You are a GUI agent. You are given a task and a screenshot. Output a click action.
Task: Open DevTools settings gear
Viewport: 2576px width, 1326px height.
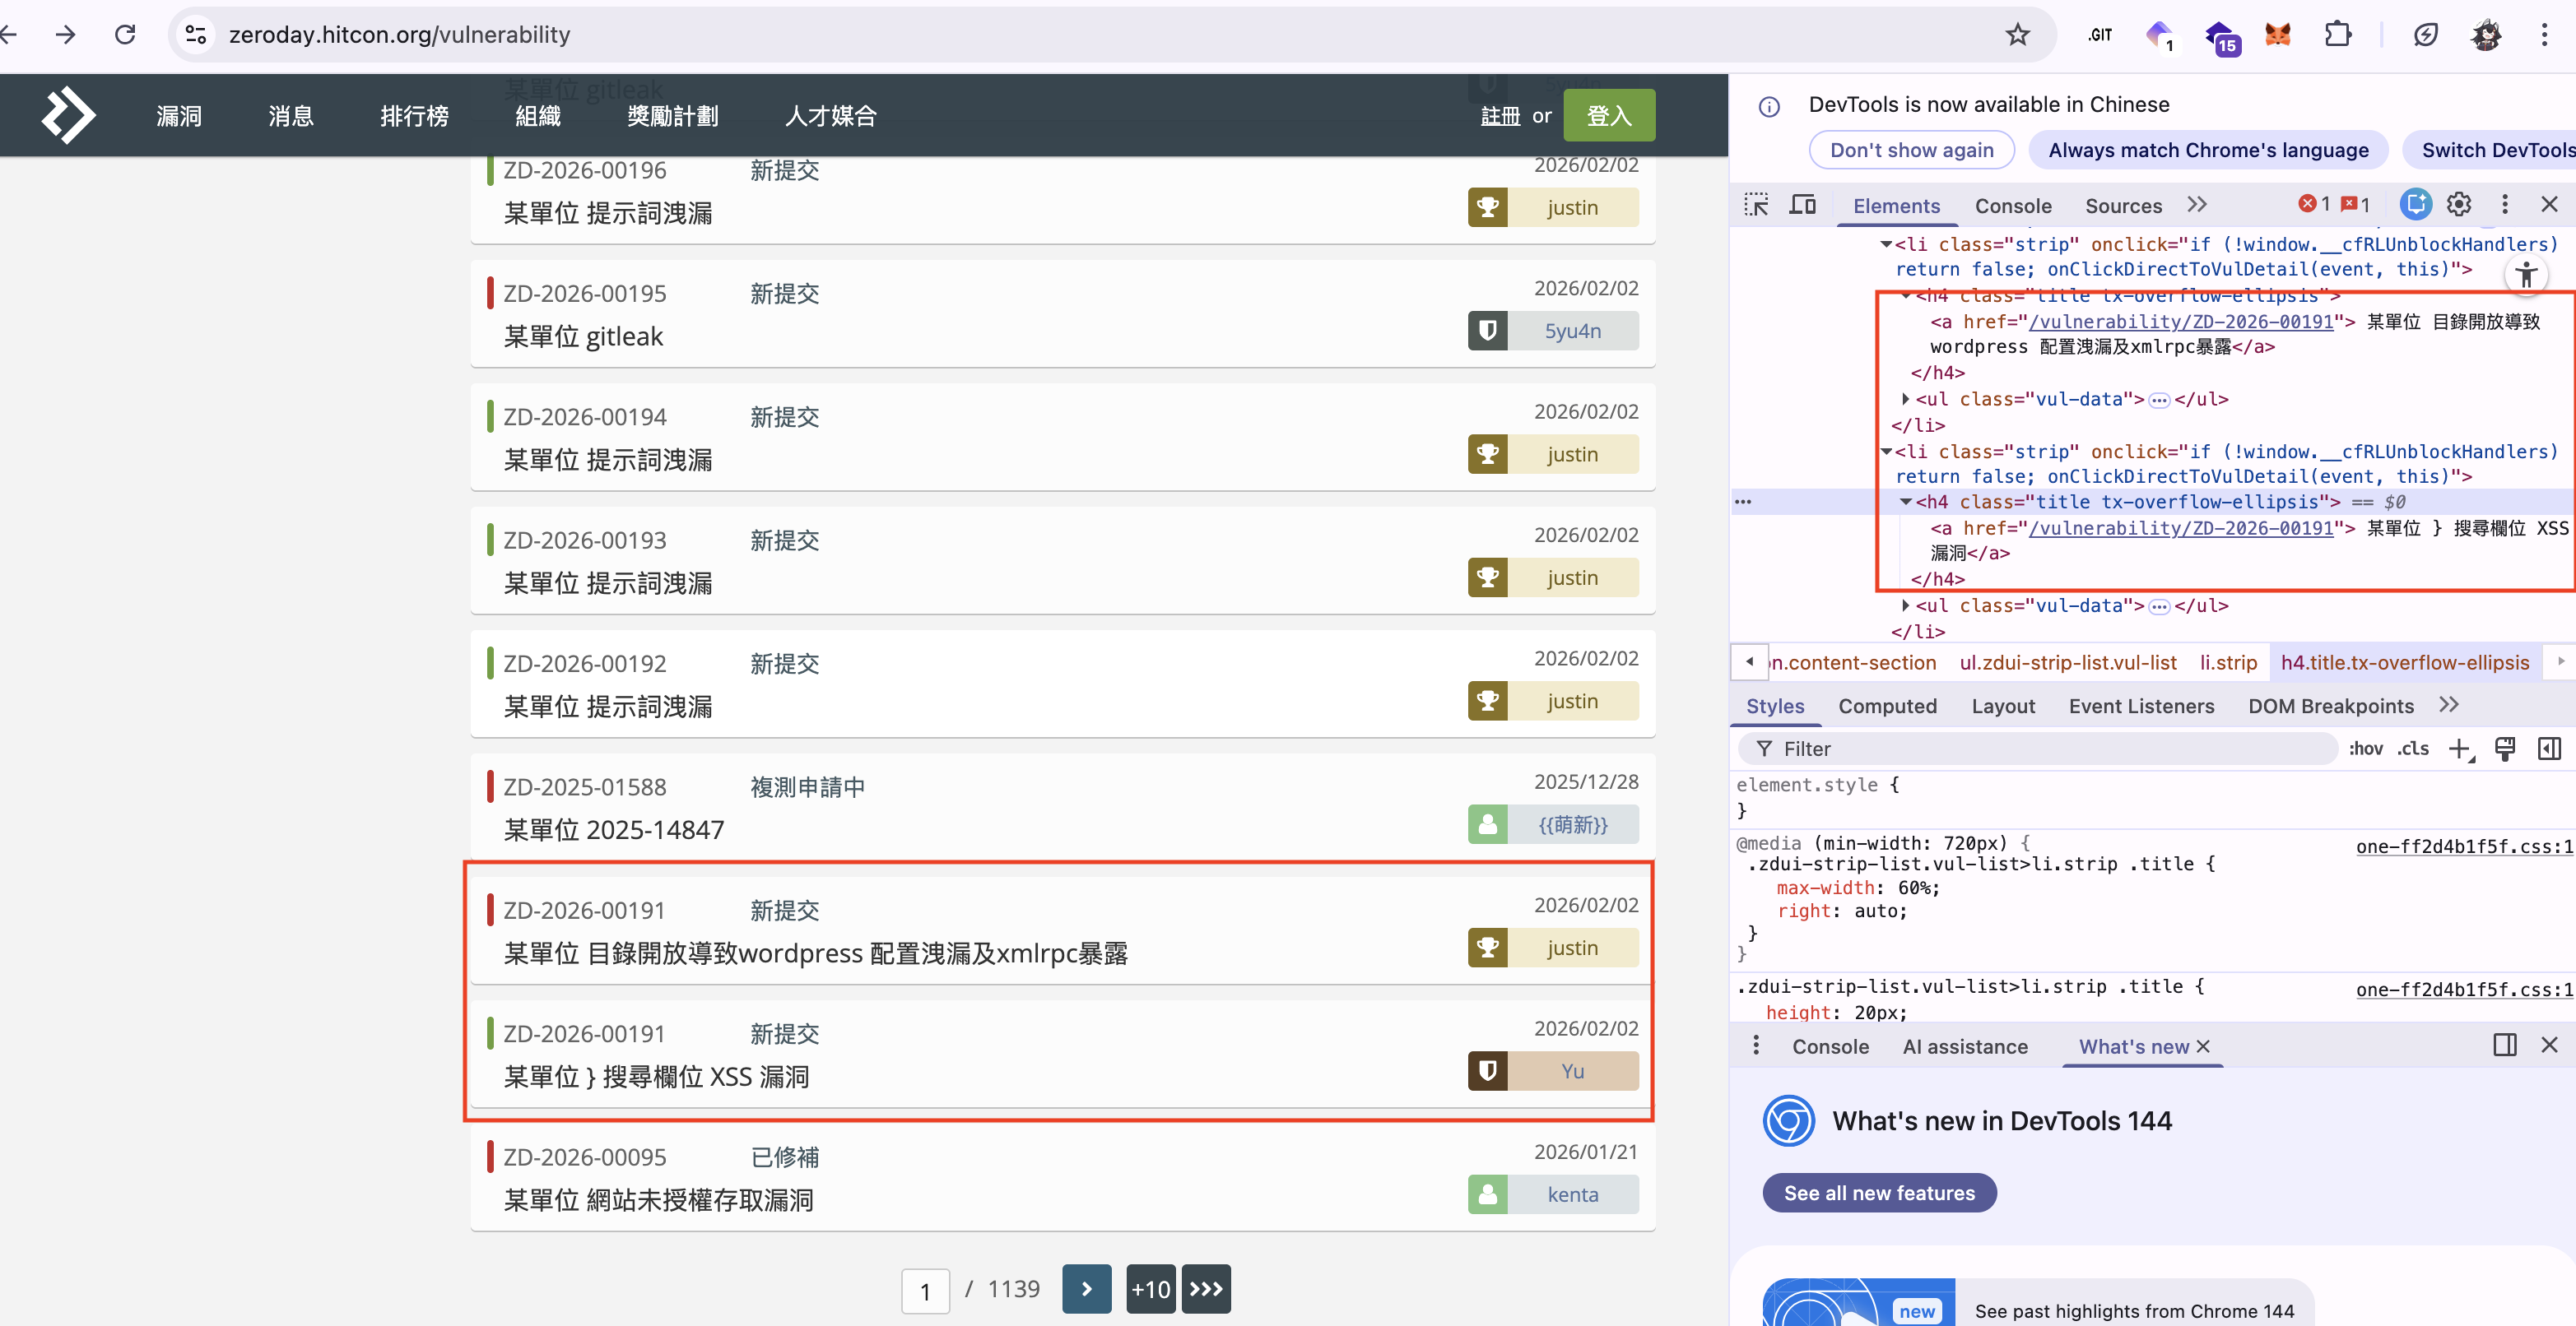(x=2459, y=205)
